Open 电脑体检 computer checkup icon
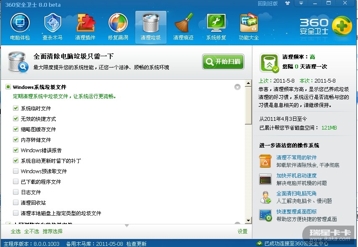 coord(20,23)
